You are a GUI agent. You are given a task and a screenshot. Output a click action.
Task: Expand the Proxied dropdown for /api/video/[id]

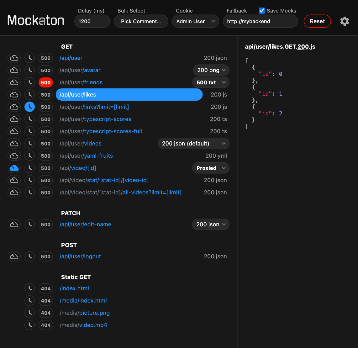211,168
